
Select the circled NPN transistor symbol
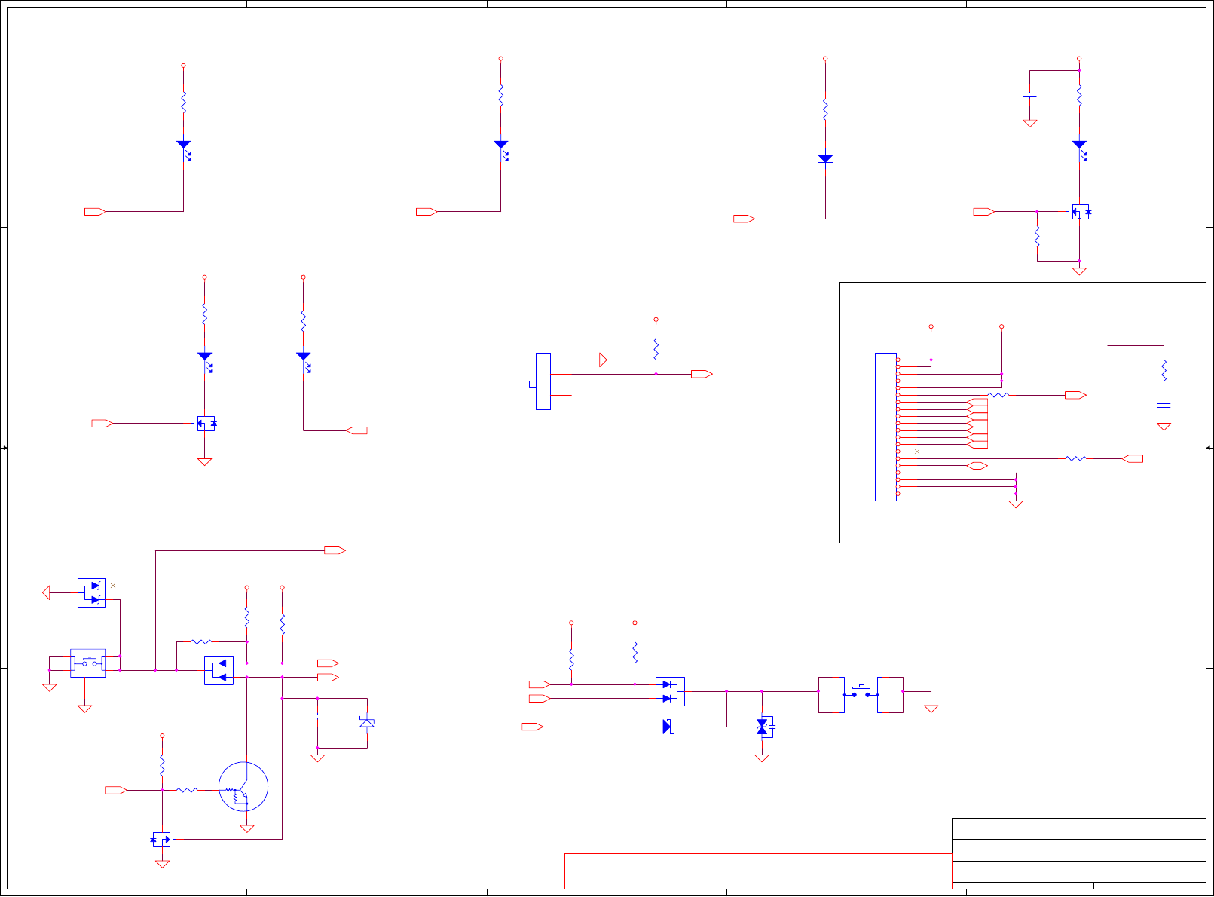[x=243, y=787]
